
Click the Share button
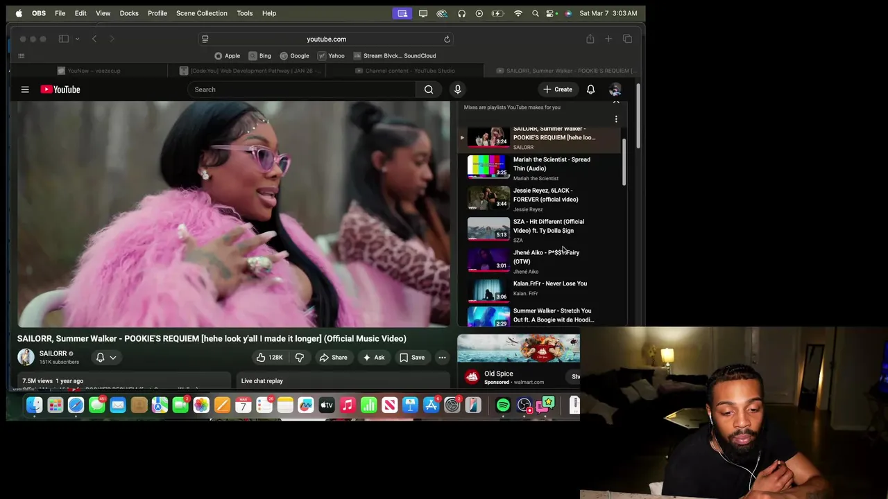tap(333, 358)
